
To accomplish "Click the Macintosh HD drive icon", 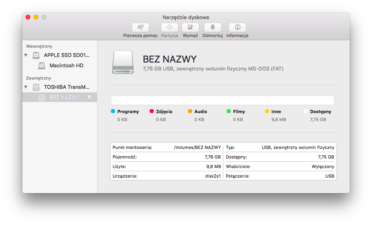I will pyautogui.click(x=42, y=66).
